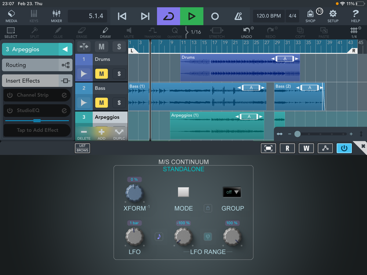The image size is (367, 275).
Task: Select the SPLIT tool
Action: click(34, 33)
